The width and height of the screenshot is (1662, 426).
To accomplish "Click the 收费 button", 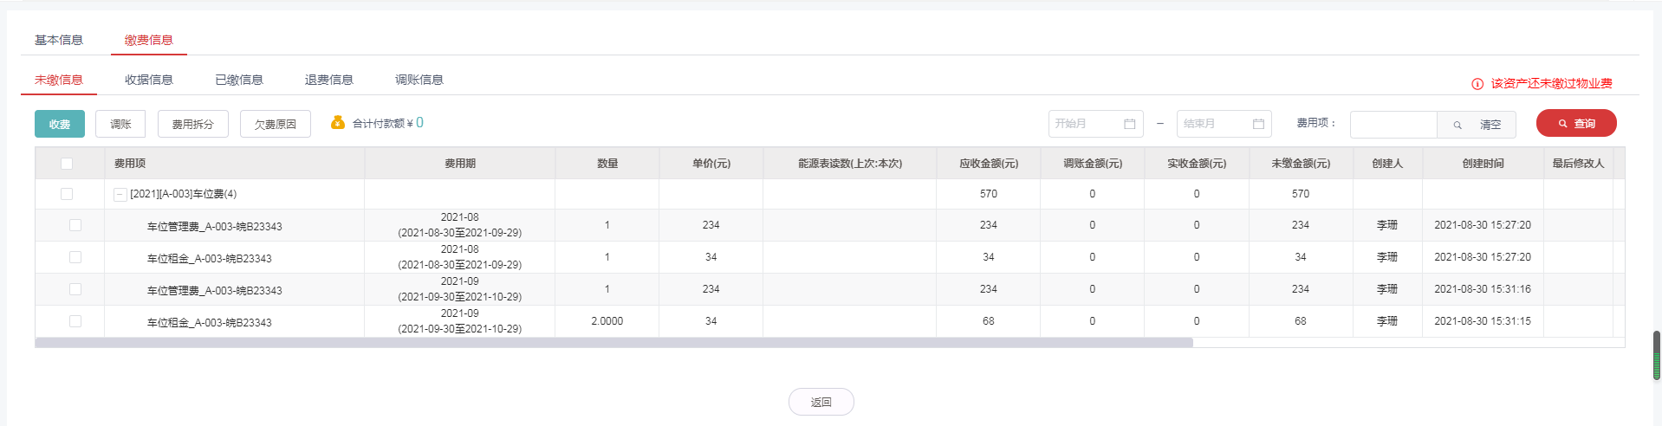I will pyautogui.click(x=60, y=124).
